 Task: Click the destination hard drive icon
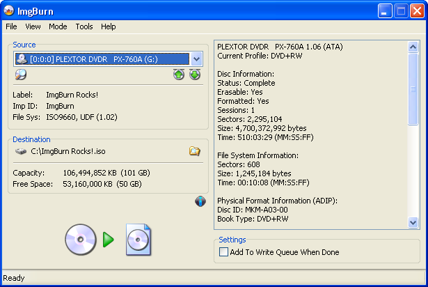21,151
